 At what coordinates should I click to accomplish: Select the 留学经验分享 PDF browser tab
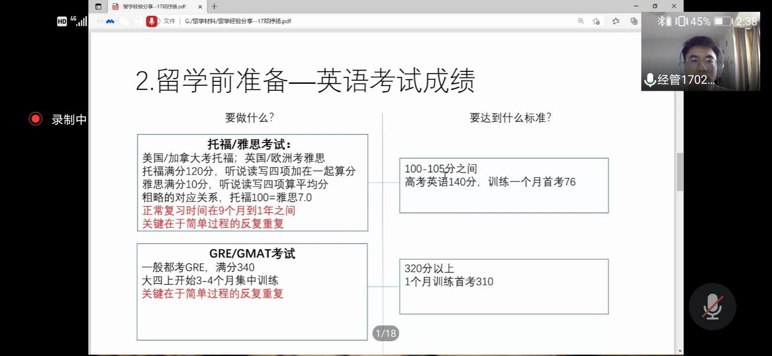pyautogui.click(x=157, y=6)
